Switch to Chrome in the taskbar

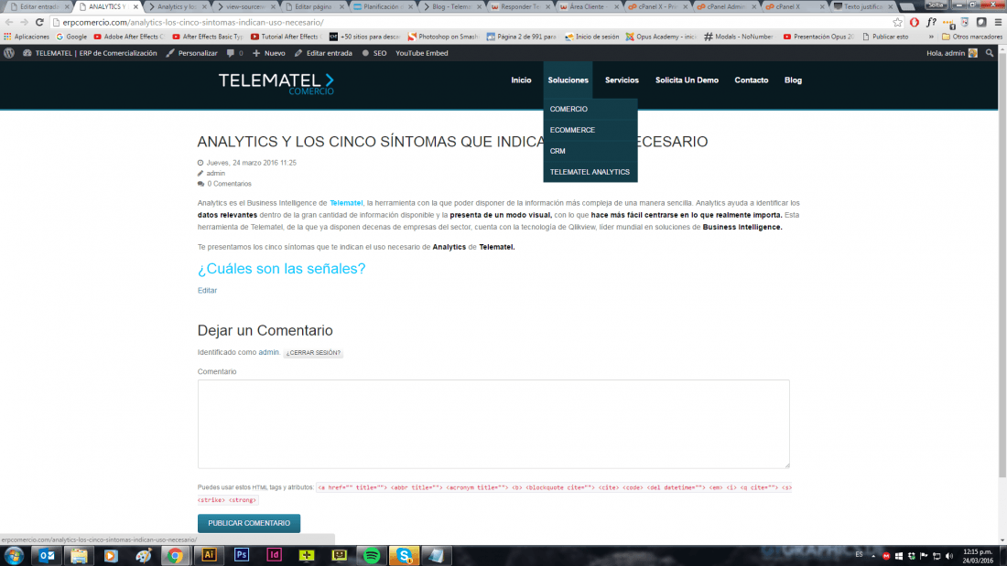[176, 556]
